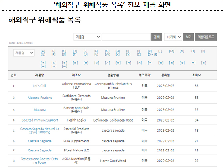Filter by Korean consonant [ㅅ]

[108, 63]
